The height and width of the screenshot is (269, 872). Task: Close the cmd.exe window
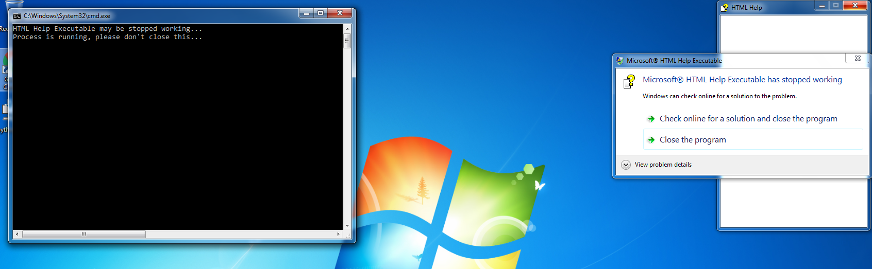click(x=340, y=13)
